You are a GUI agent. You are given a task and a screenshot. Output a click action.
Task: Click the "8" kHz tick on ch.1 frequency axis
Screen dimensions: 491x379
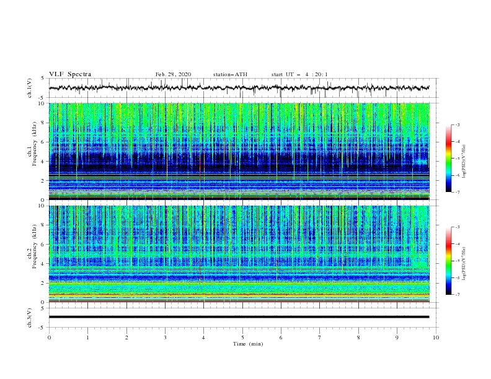43,123
